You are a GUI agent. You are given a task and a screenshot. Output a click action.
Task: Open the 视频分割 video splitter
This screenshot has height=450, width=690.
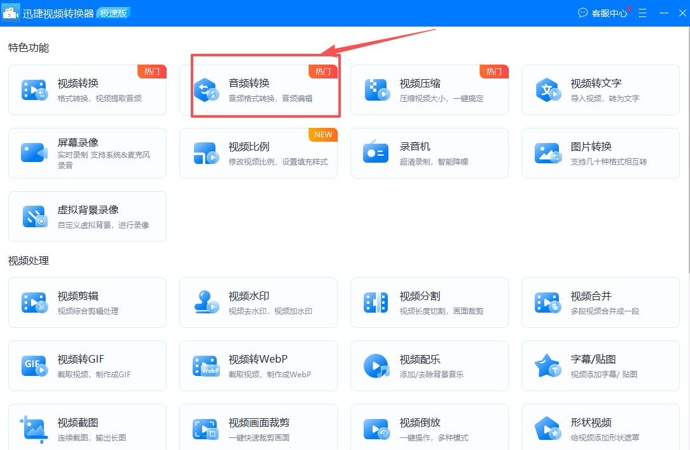[x=430, y=303]
